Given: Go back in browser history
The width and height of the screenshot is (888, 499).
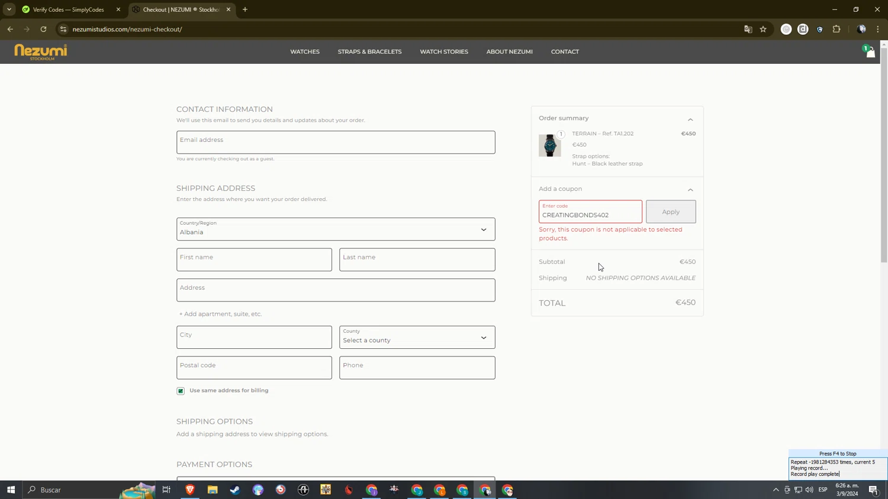Looking at the screenshot, I should [10, 29].
